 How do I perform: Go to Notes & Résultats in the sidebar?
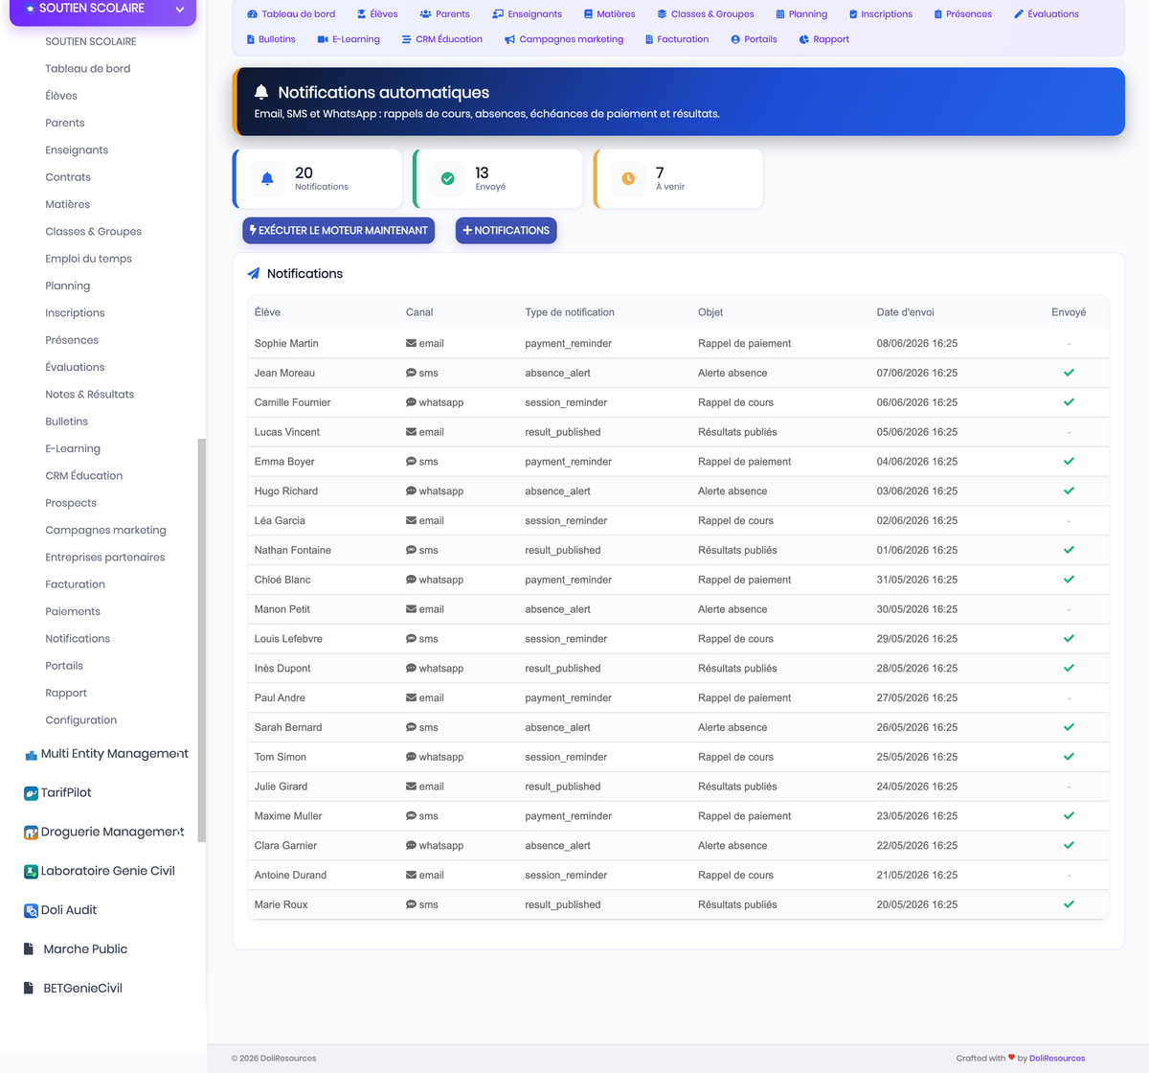pyautogui.click(x=89, y=395)
